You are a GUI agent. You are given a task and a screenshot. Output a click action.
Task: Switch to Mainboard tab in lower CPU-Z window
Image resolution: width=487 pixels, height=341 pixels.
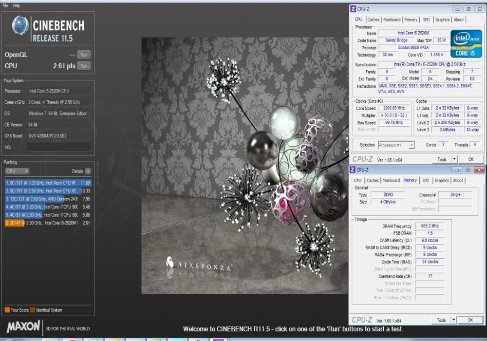391,180
